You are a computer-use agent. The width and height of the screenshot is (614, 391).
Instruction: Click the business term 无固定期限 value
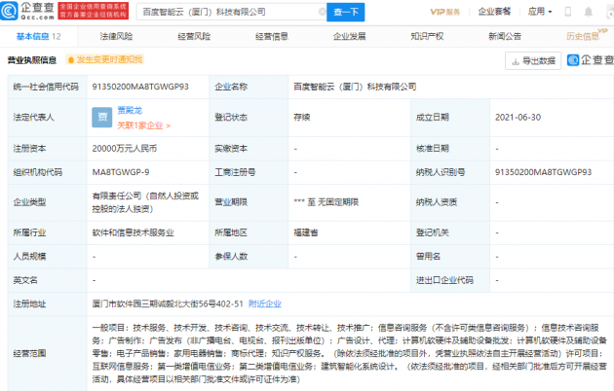(x=326, y=202)
